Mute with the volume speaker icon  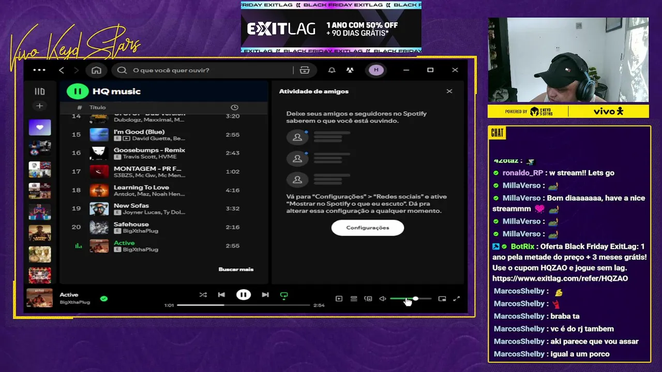click(x=383, y=299)
